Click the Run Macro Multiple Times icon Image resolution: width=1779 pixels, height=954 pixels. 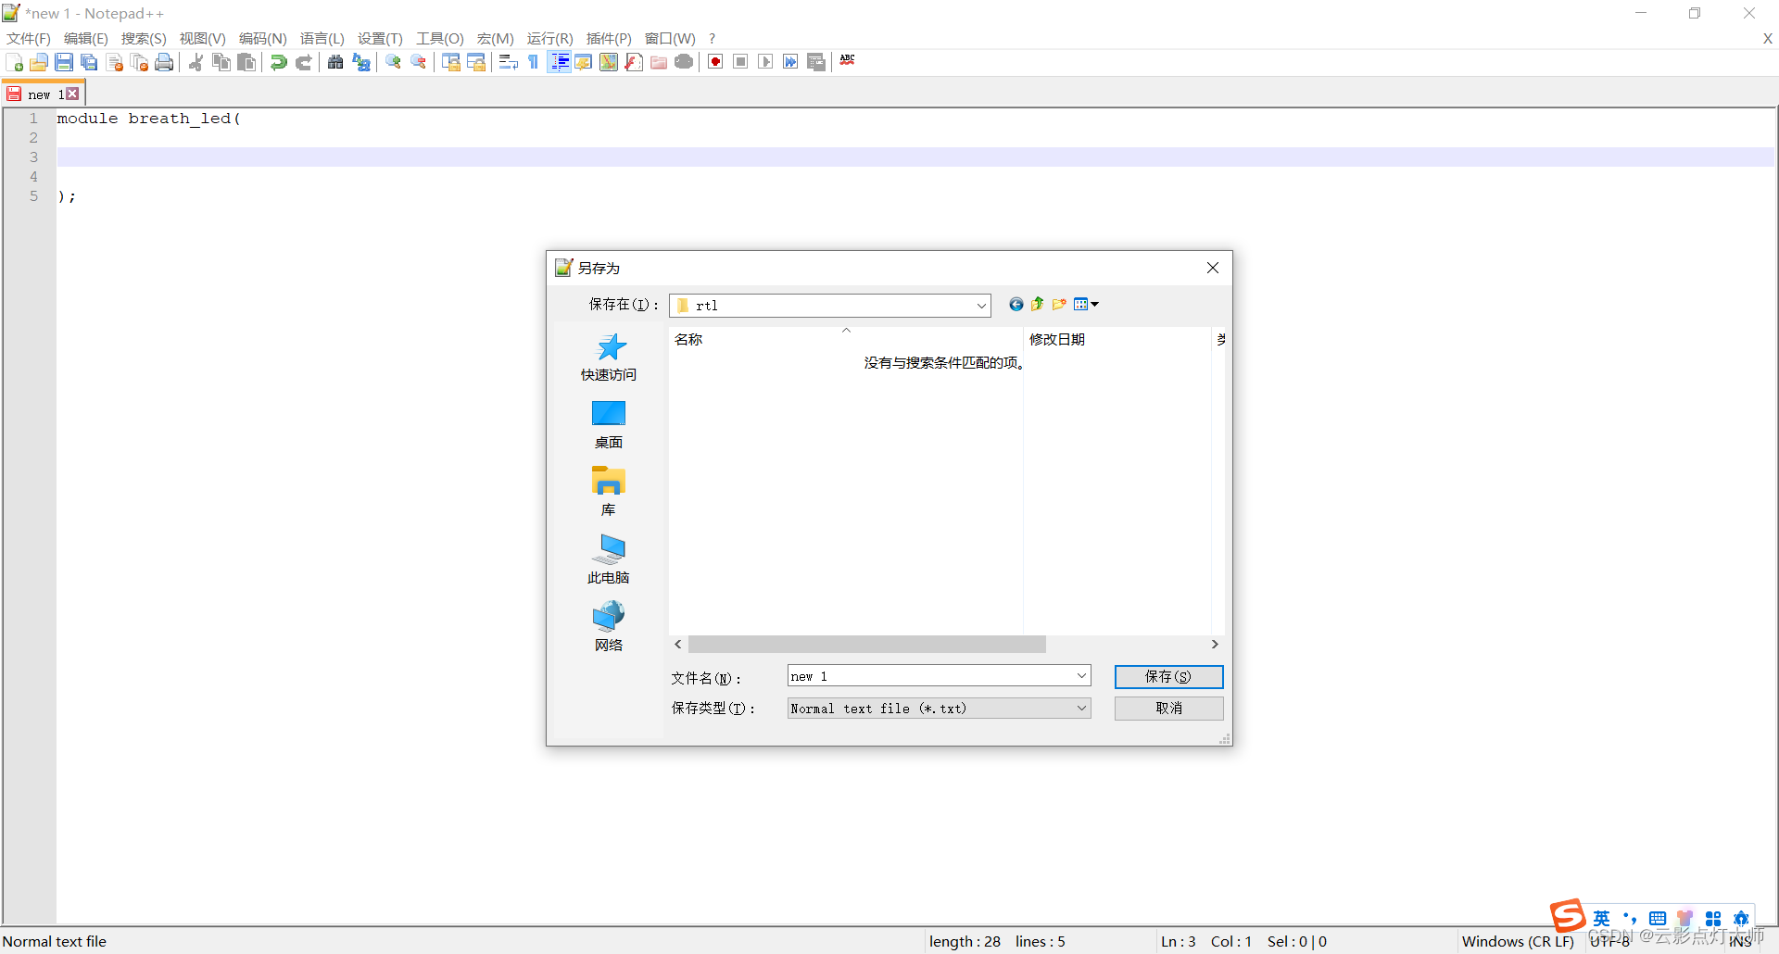790,62
